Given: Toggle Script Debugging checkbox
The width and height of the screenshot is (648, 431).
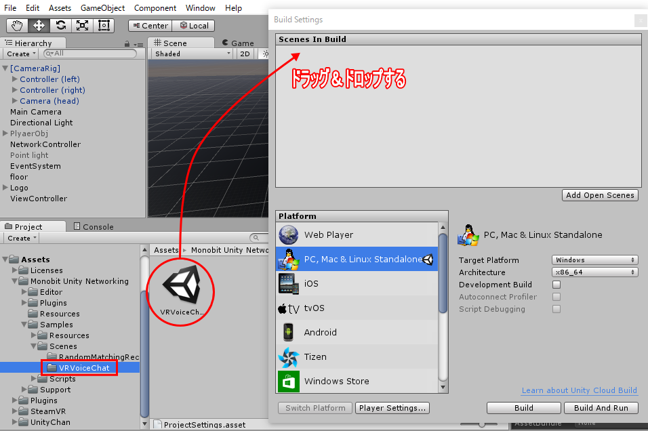Looking at the screenshot, I should pos(556,309).
